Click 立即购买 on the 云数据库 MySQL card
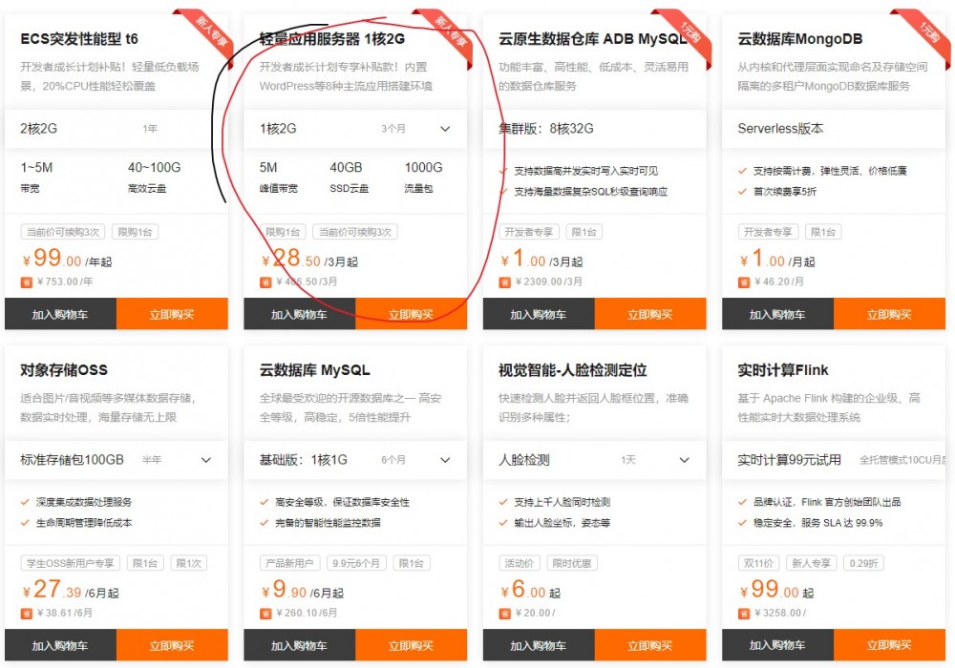This screenshot has height=668, width=955. pos(412,646)
